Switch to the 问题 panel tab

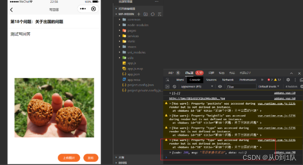(x=211, y=73)
